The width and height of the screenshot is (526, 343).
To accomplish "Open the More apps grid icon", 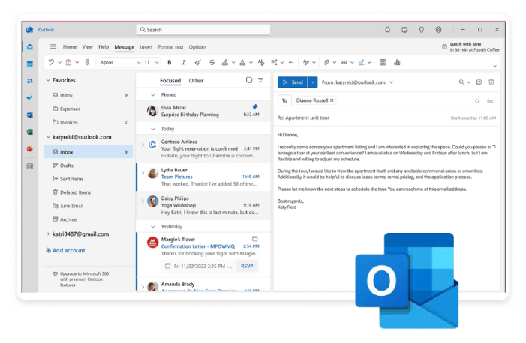I will (30, 166).
